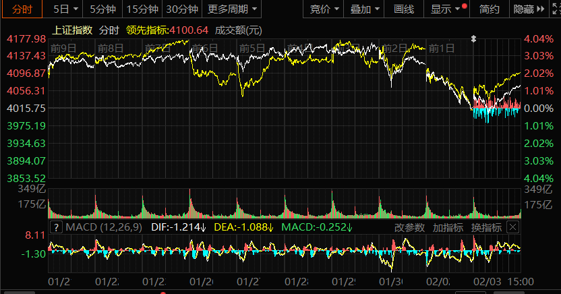The image size is (561, 294).
Task: Click 加指标 to add an indicator
Action: tap(448, 227)
